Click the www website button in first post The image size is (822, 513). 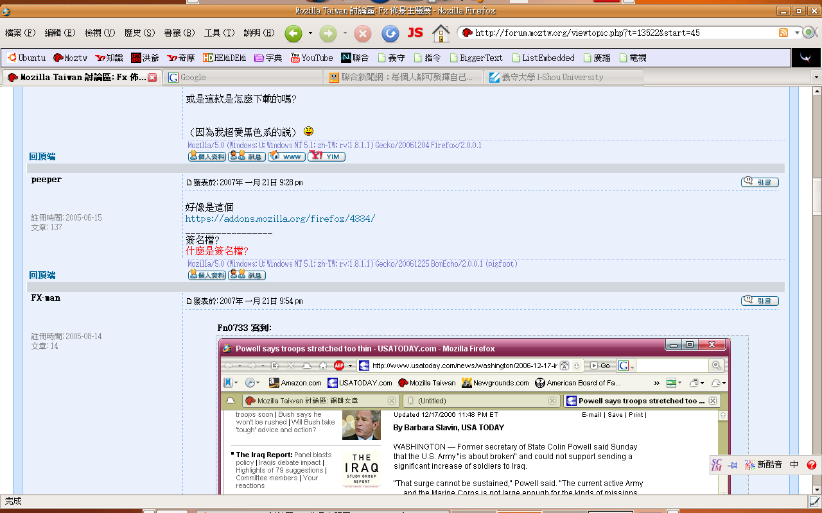tap(286, 156)
